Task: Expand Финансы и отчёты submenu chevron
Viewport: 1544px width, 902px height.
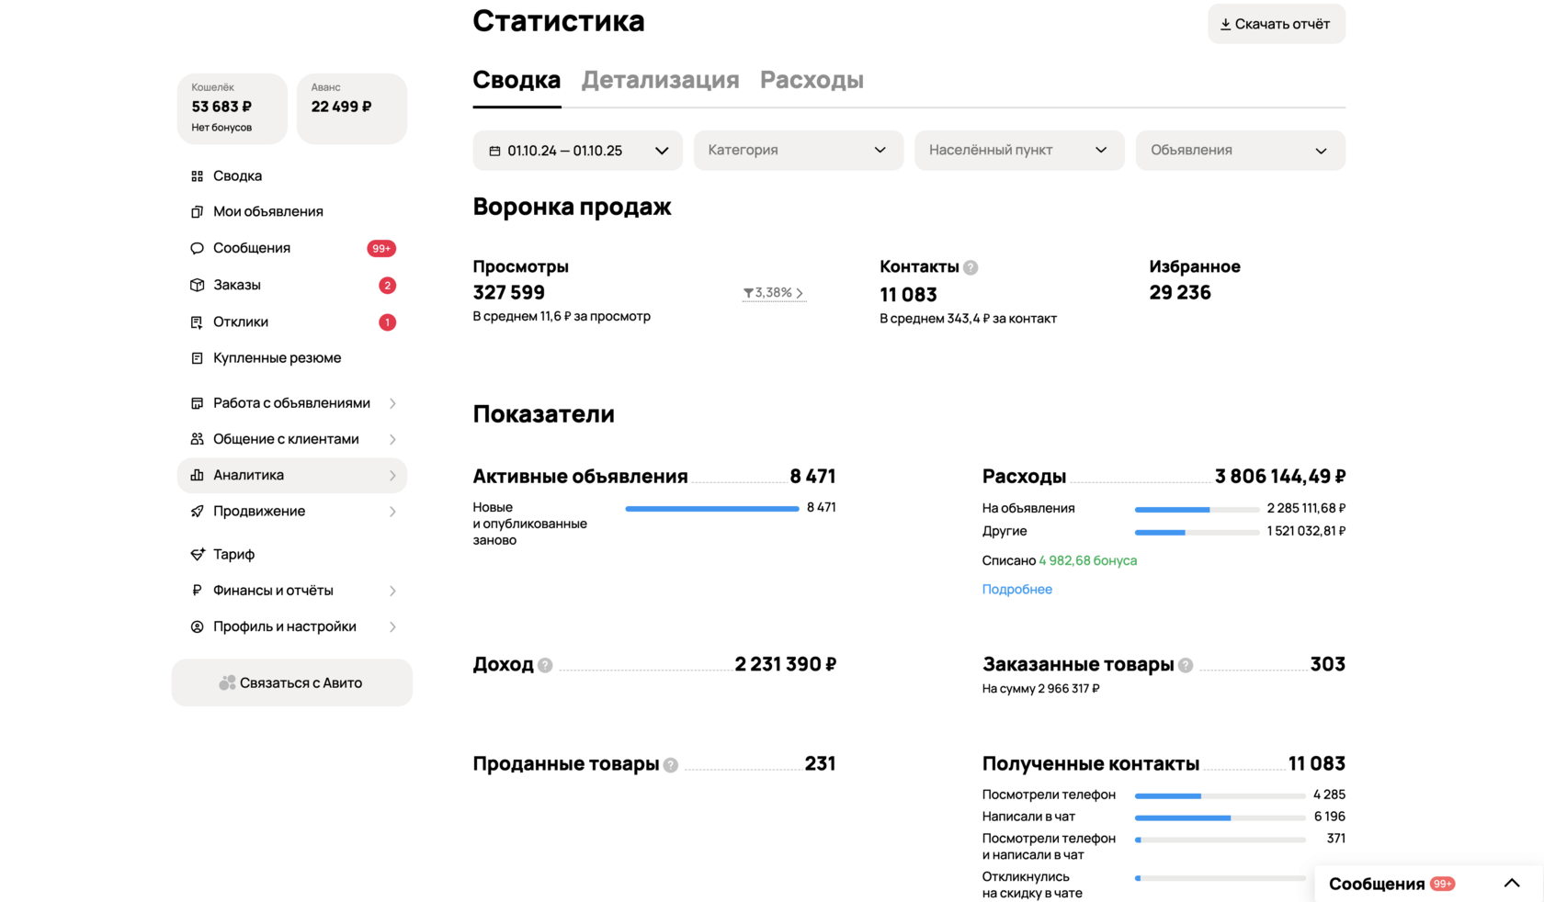Action: pos(392,591)
